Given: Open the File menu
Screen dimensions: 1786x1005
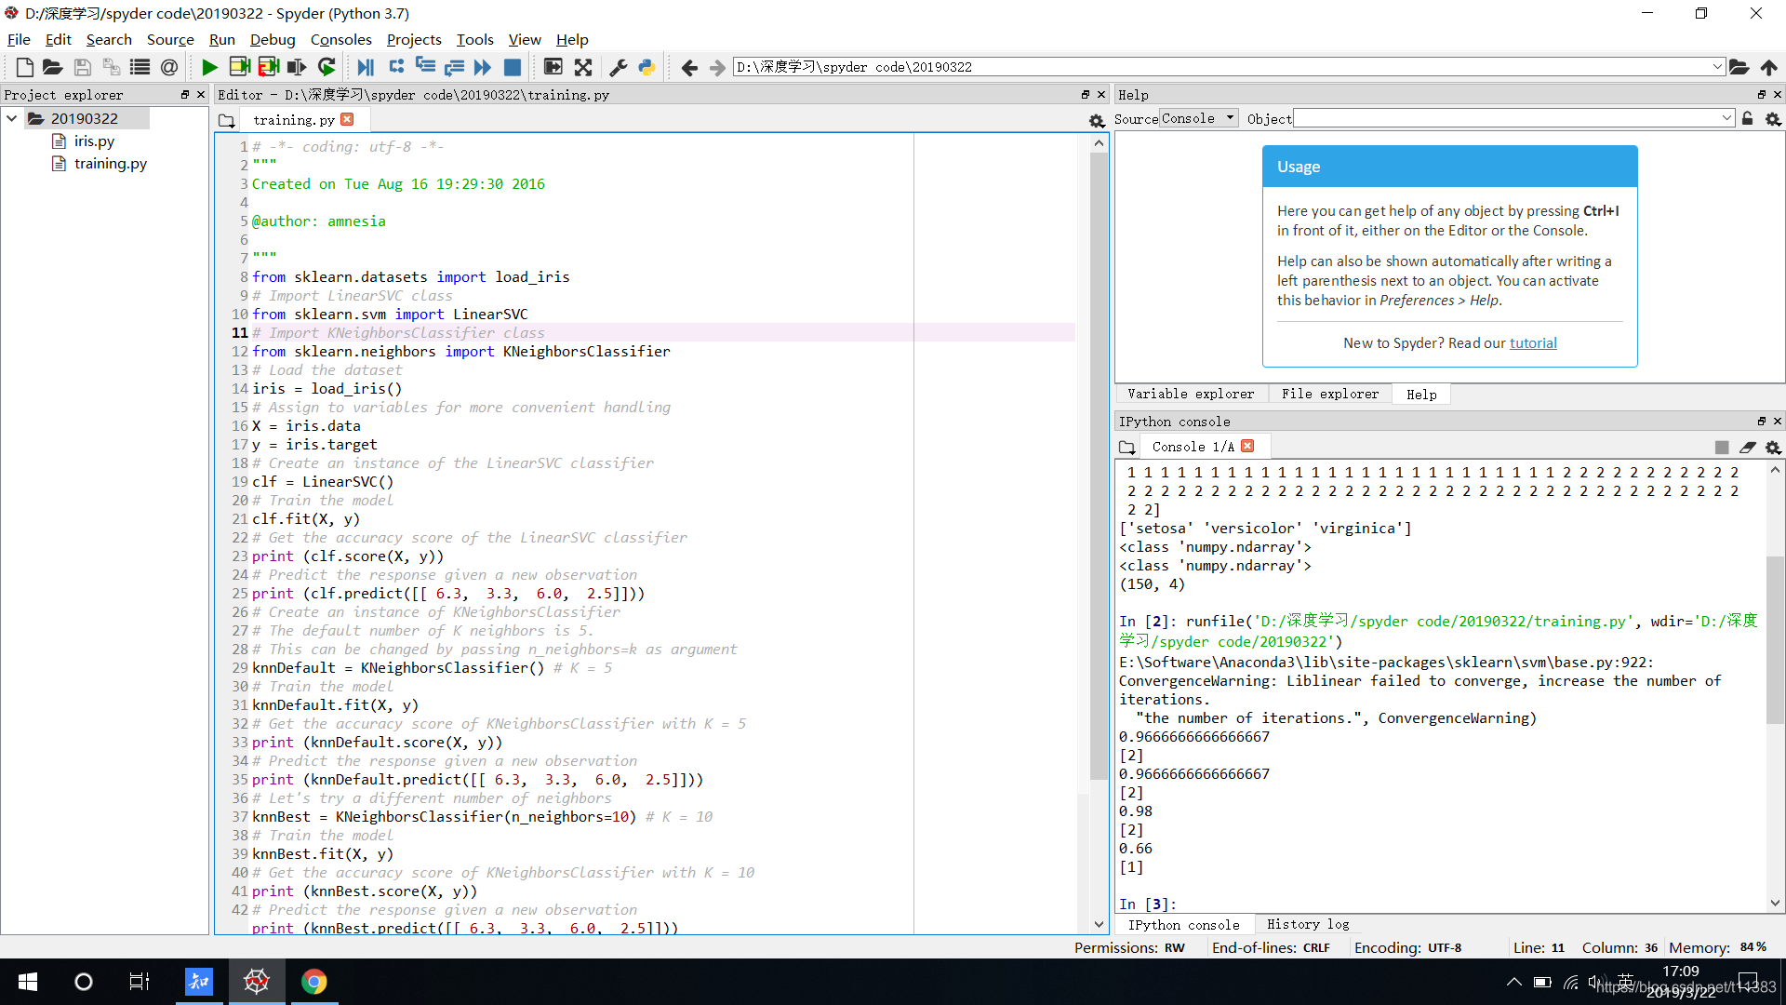Looking at the screenshot, I should (19, 39).
